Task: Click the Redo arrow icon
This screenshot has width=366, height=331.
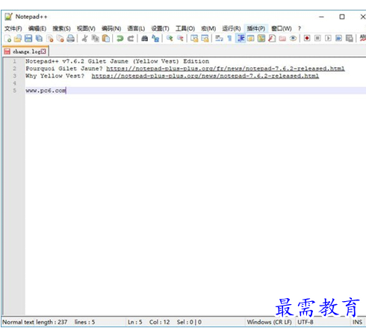Action: (x=131, y=38)
